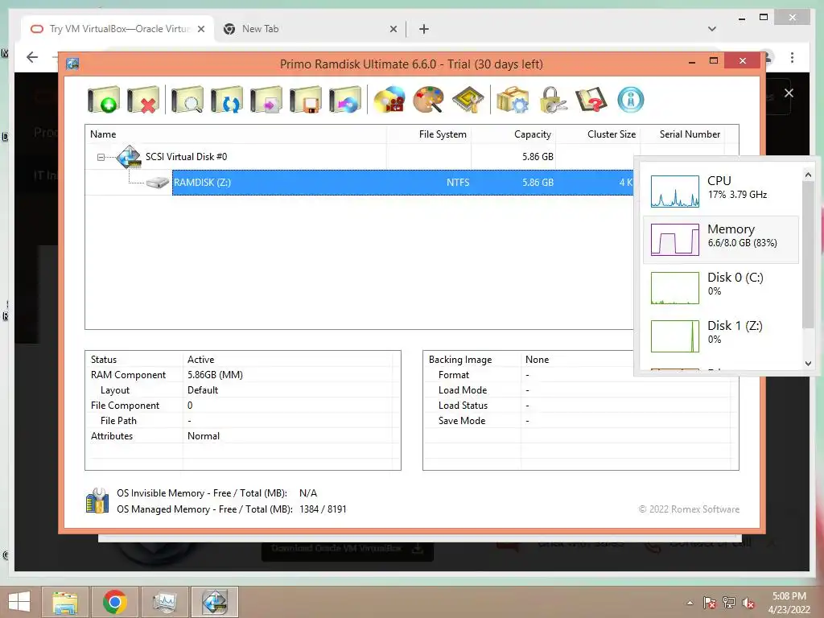Open the image tools discs-and-camera icon
Viewport: 824px width, 618px height.
389,100
